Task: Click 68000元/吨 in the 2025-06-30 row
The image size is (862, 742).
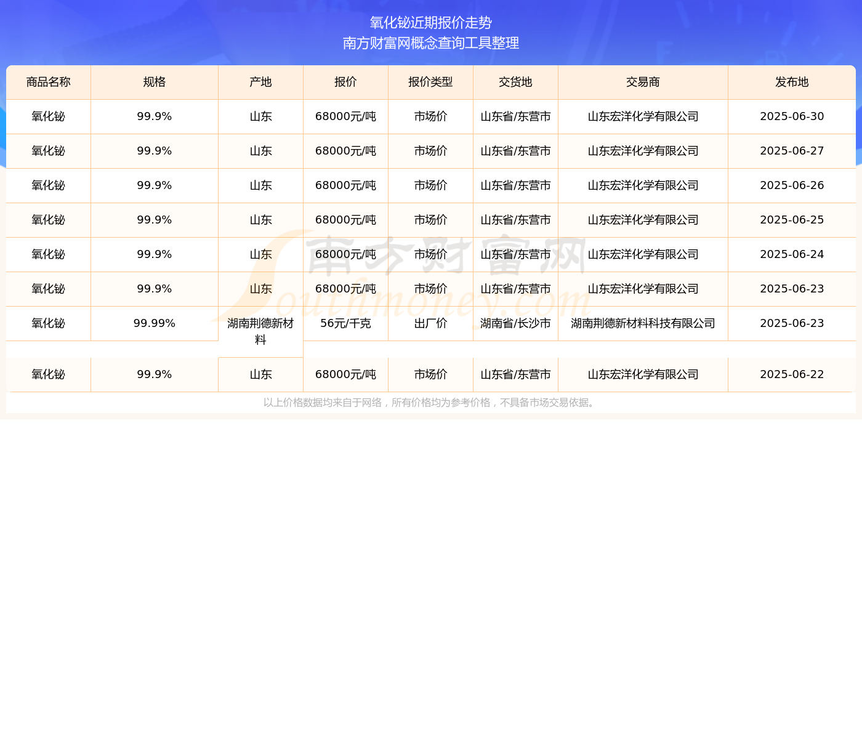Action: pyautogui.click(x=345, y=116)
